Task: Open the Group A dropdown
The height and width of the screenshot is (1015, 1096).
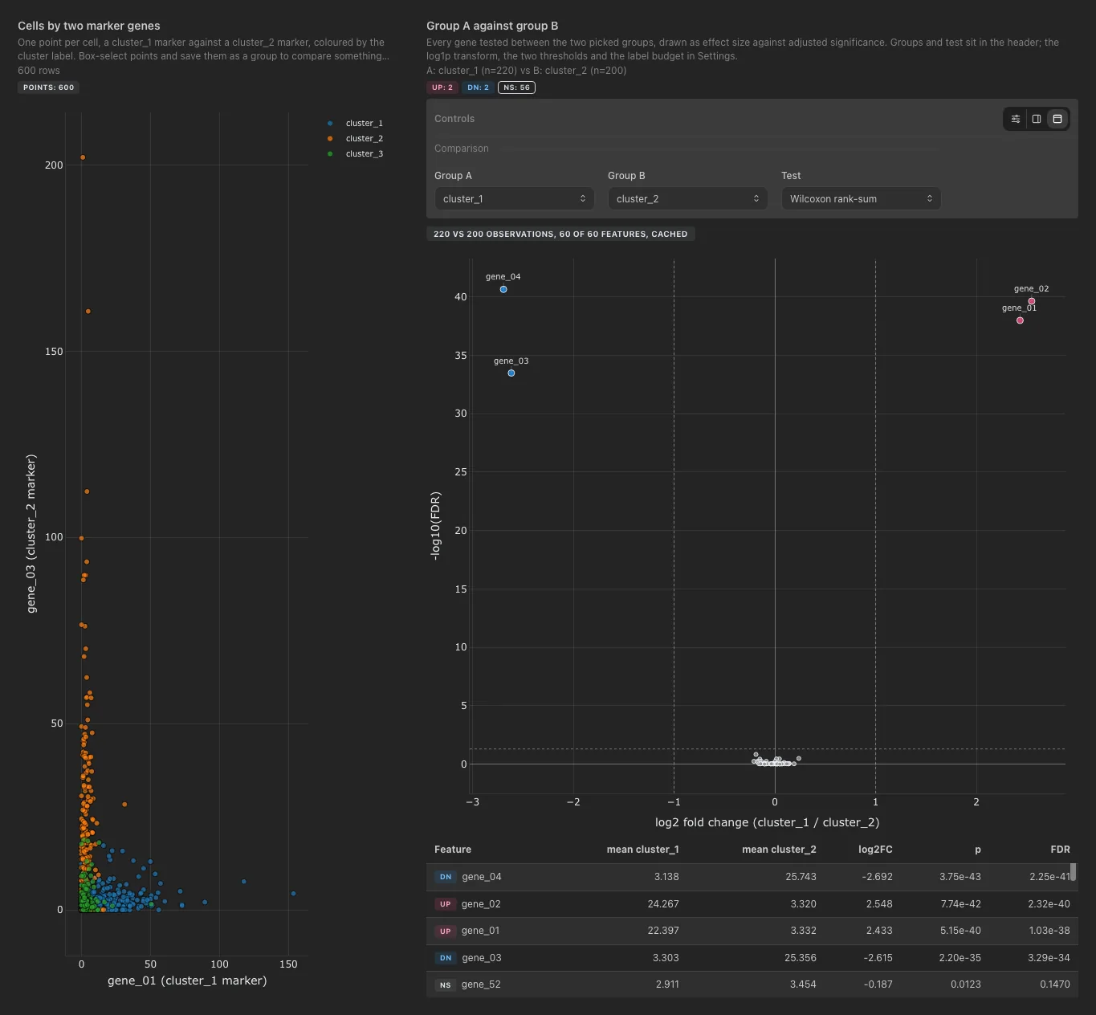Action: pyautogui.click(x=514, y=199)
